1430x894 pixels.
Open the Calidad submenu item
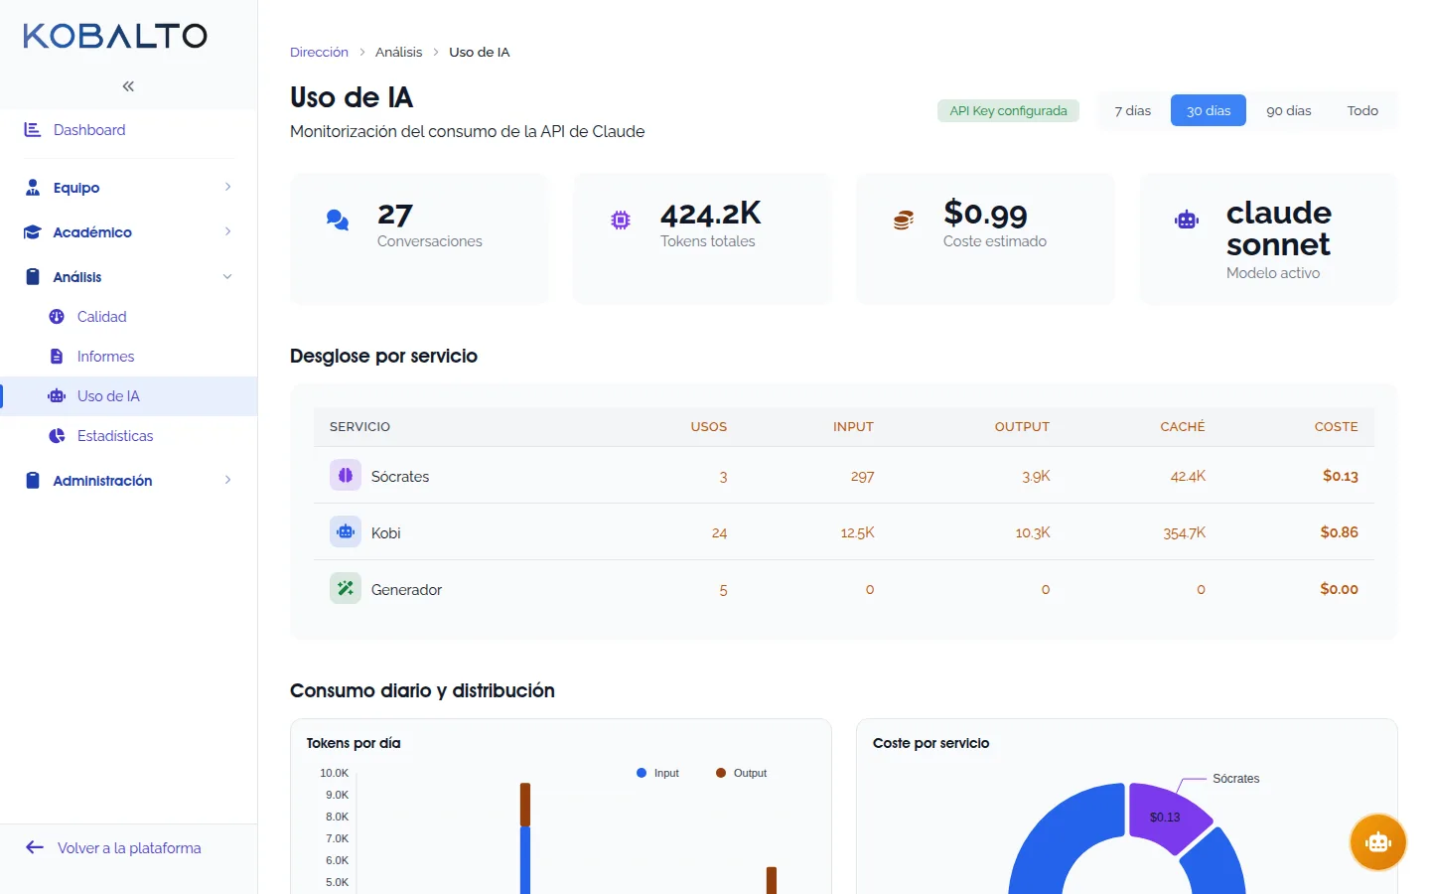[x=129, y=317]
